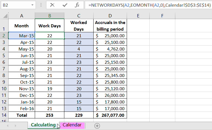Screen dimensions: 212x130
Task: Select work days cell 19 for Nov-15
Action: (50, 89)
